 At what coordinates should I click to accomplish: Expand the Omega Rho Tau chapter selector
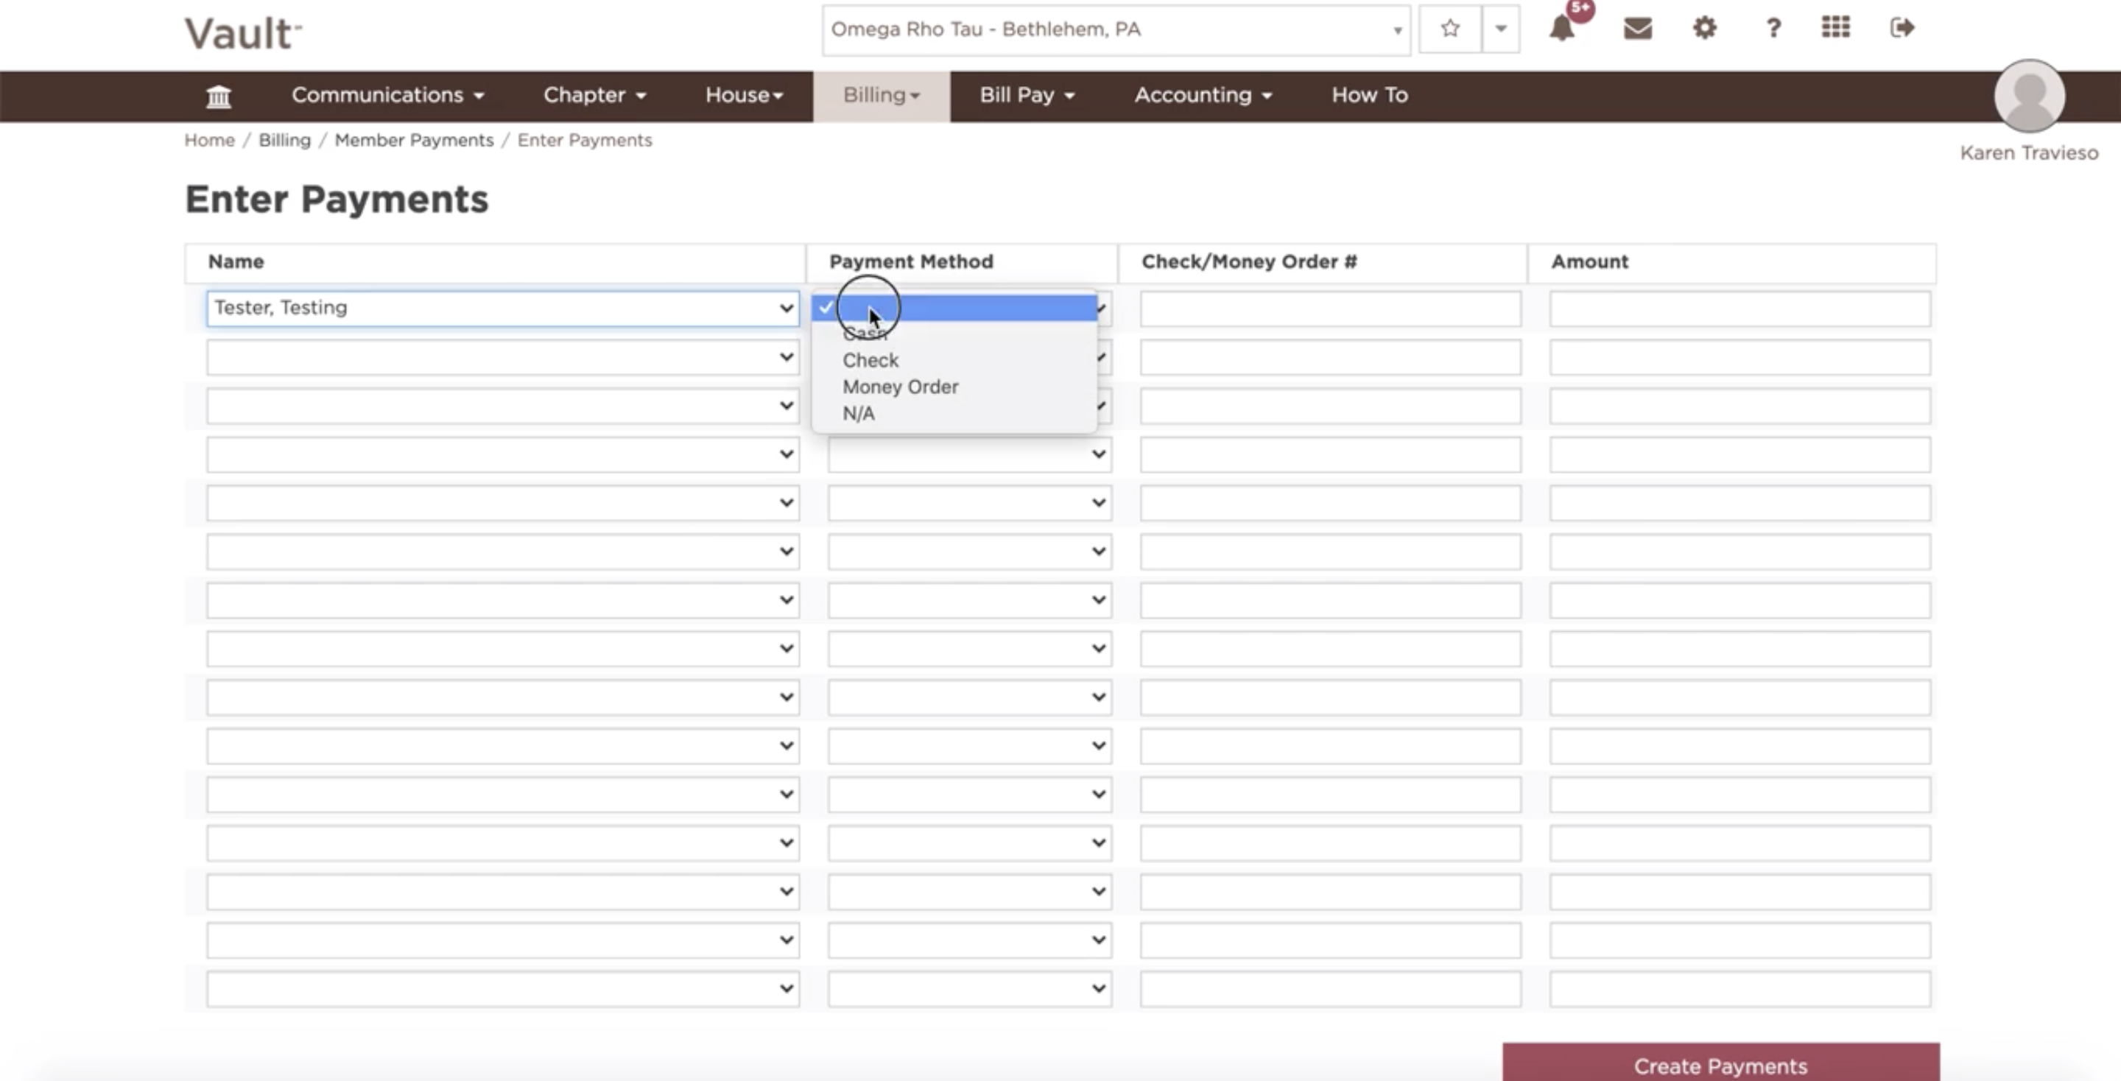pyautogui.click(x=1115, y=30)
